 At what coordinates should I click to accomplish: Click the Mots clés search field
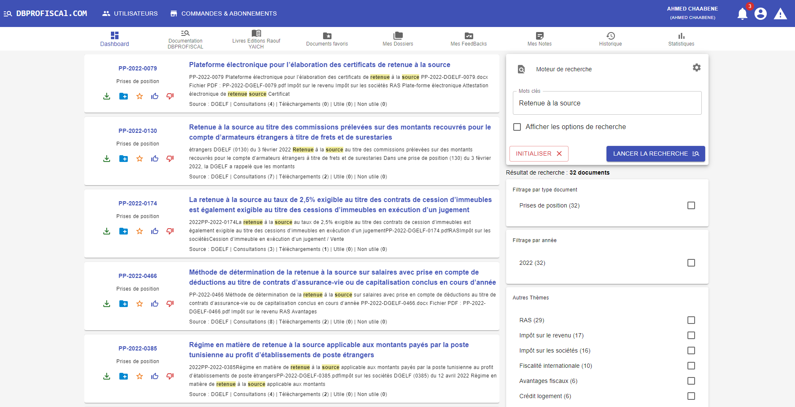[607, 103]
